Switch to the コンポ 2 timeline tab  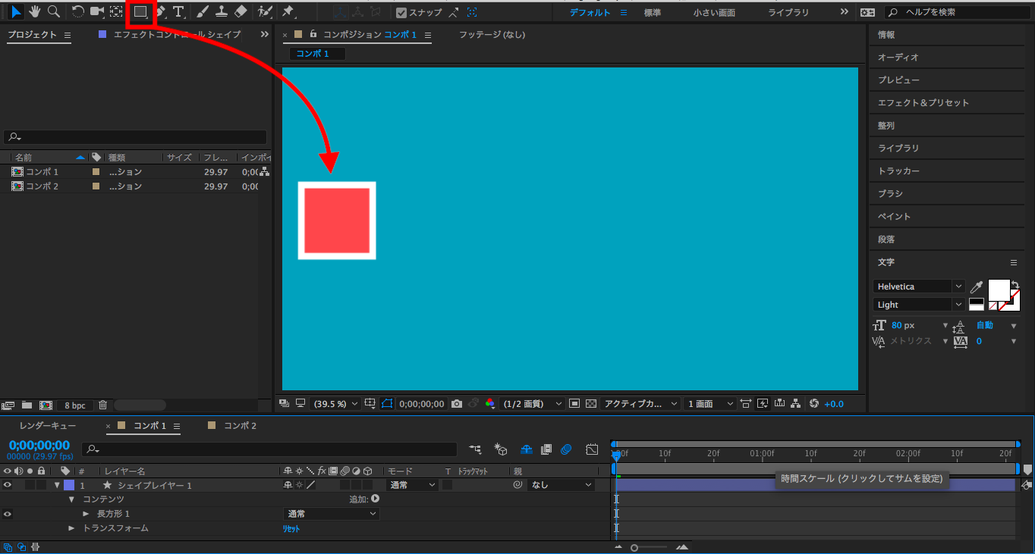pyautogui.click(x=240, y=426)
